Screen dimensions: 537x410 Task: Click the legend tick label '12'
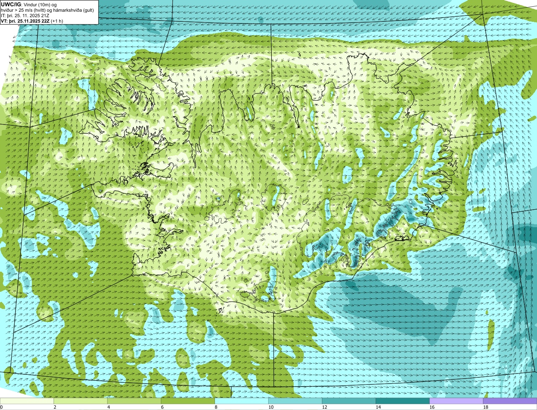(325, 407)
